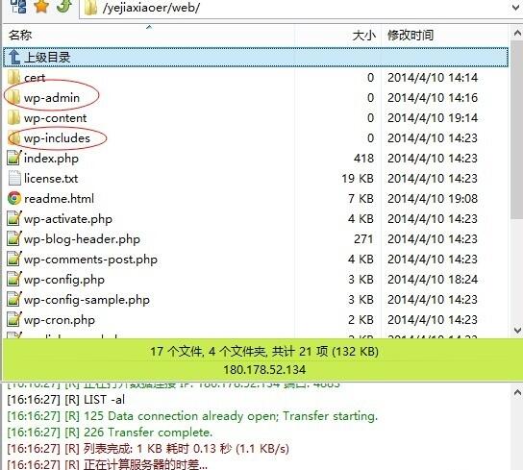This screenshot has width=523, height=470.
Task: Click the 列表完成 log line
Action: click(x=148, y=449)
